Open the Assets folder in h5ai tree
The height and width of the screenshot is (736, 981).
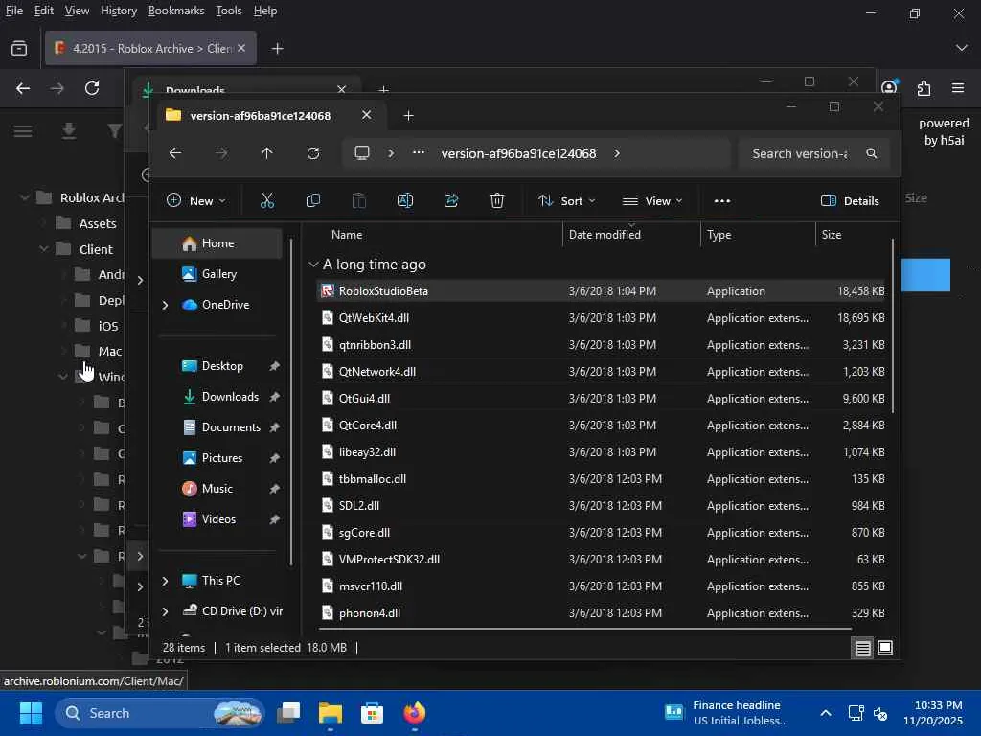tap(98, 223)
